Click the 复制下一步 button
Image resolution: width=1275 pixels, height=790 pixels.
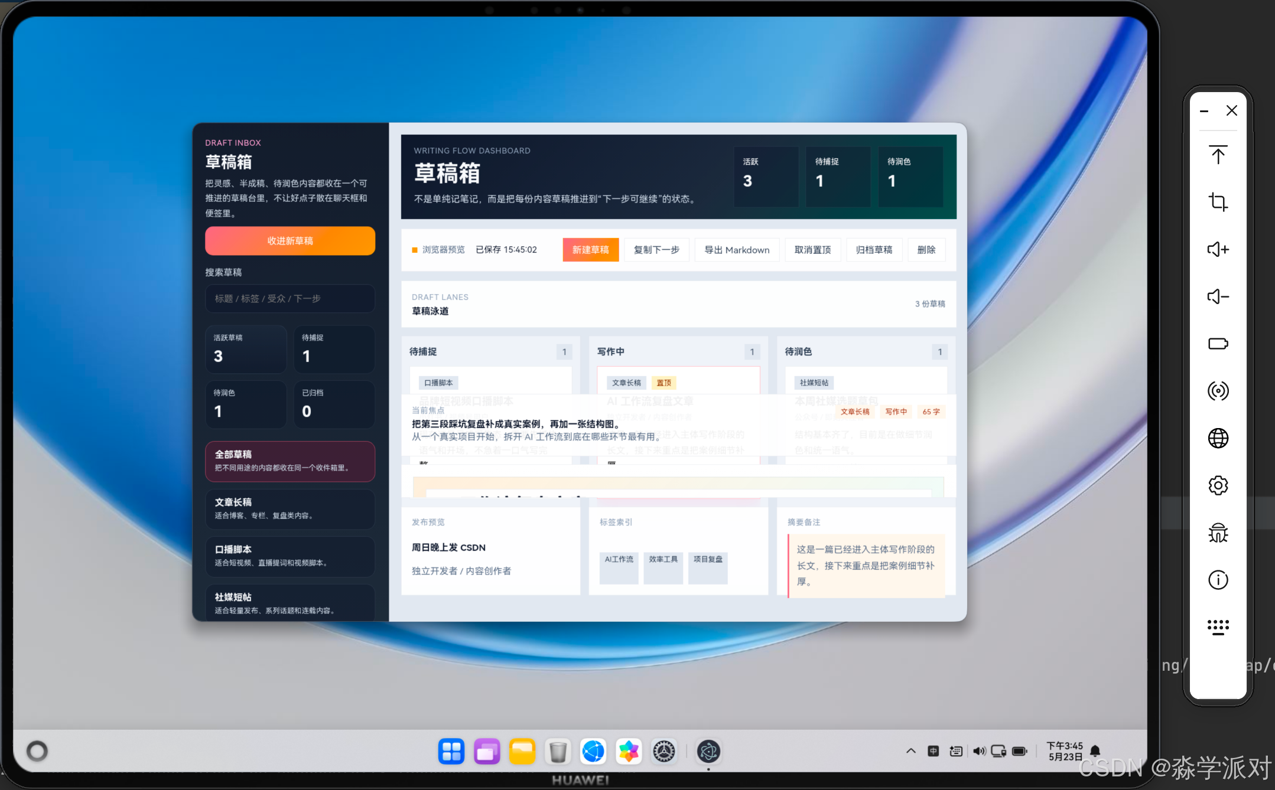656,250
